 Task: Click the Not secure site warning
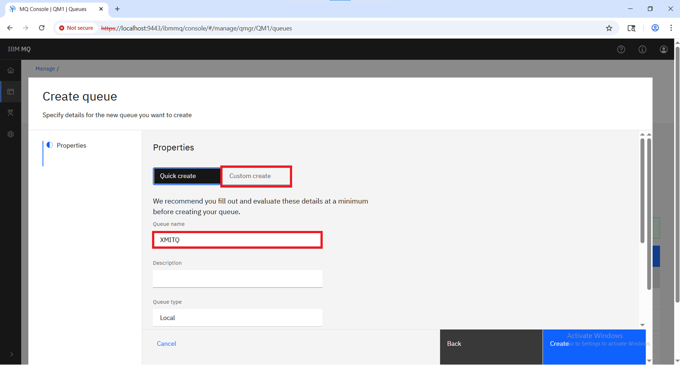76,28
